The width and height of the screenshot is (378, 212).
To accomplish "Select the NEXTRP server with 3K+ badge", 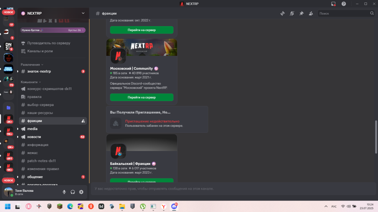I will click(9, 119).
